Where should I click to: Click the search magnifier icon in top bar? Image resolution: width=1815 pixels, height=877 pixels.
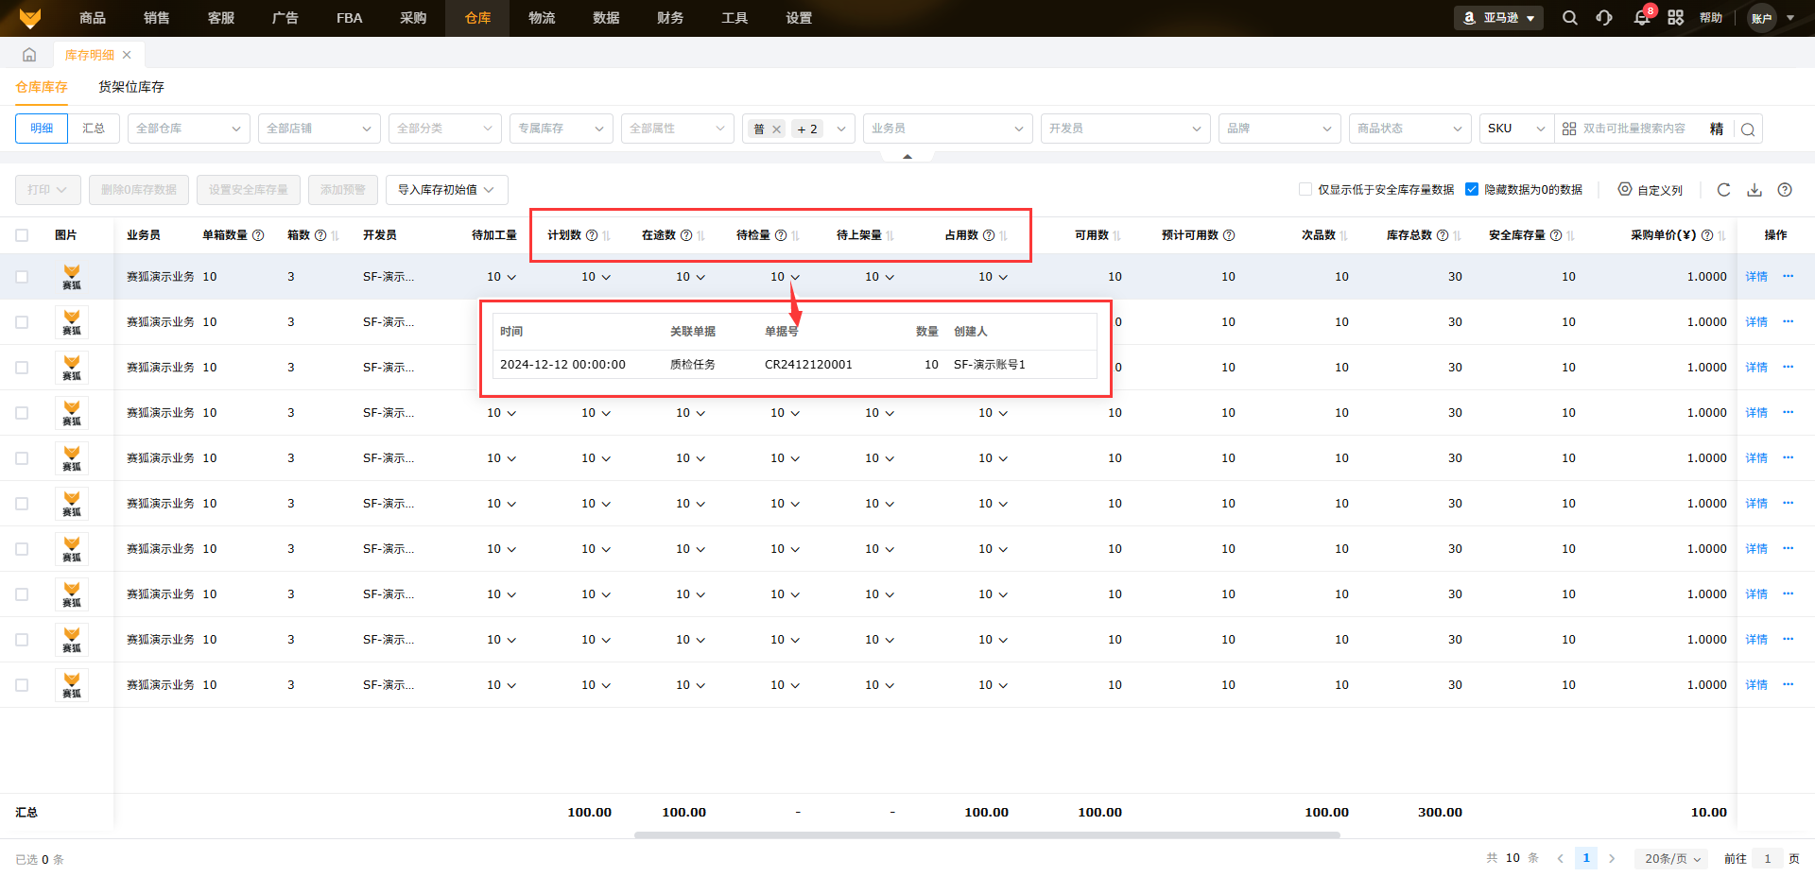[x=1569, y=18]
